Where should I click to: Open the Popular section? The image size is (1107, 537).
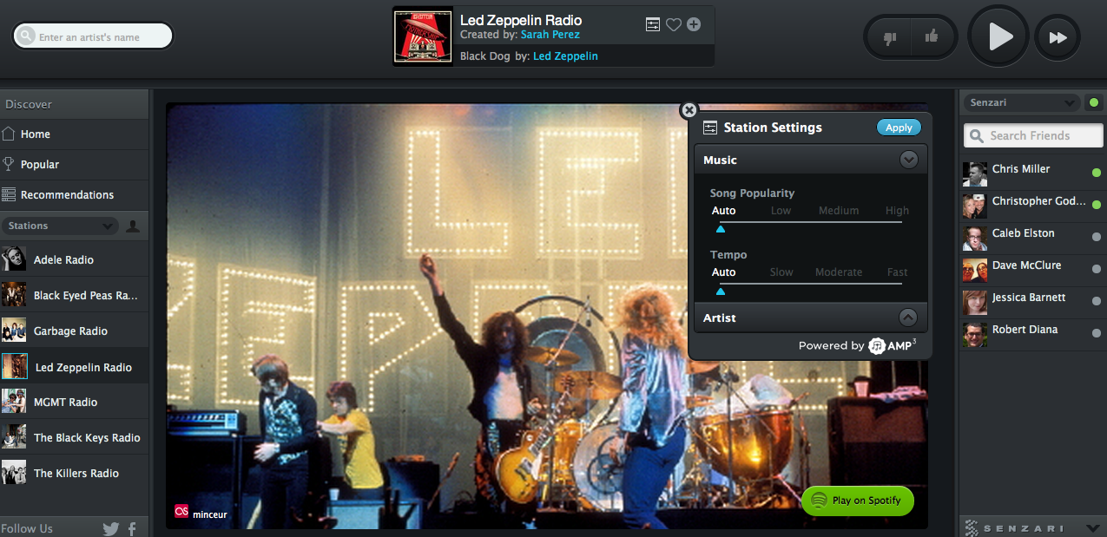pos(75,165)
